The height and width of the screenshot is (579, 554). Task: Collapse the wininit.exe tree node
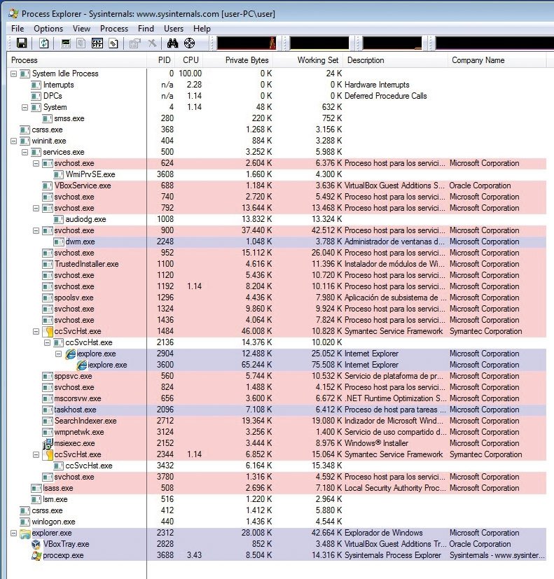point(14,141)
